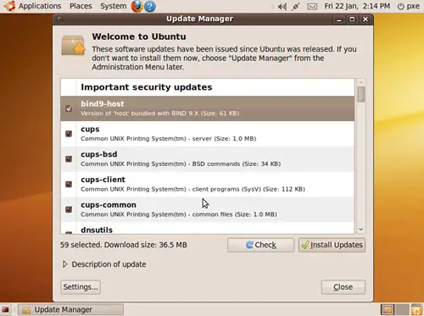The image size is (424, 316).
Task: Click the Show Desktop icon in bottom panel
Action: (x=5, y=309)
